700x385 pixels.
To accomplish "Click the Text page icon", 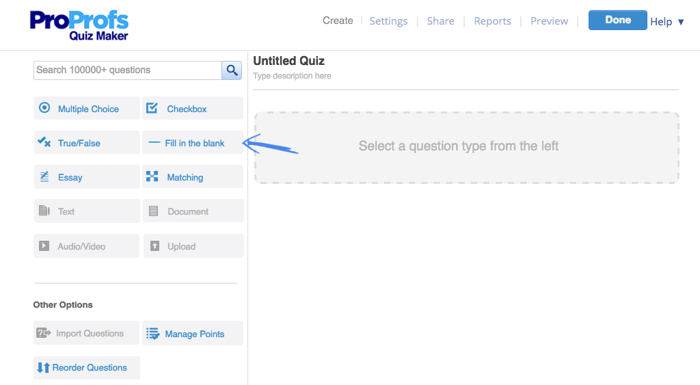I will coord(44,211).
